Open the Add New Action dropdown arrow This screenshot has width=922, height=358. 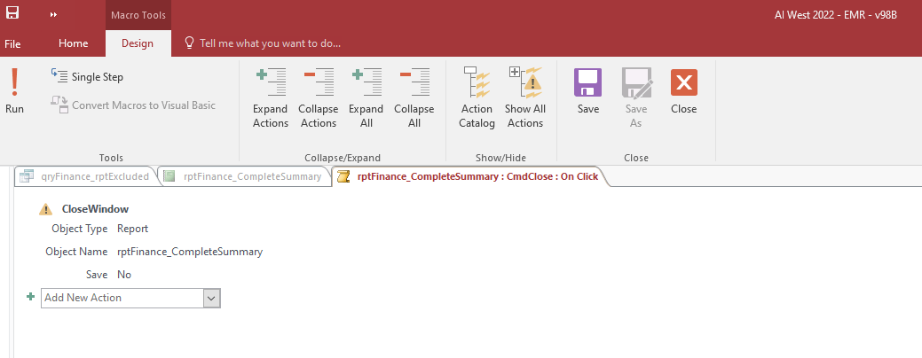click(212, 298)
